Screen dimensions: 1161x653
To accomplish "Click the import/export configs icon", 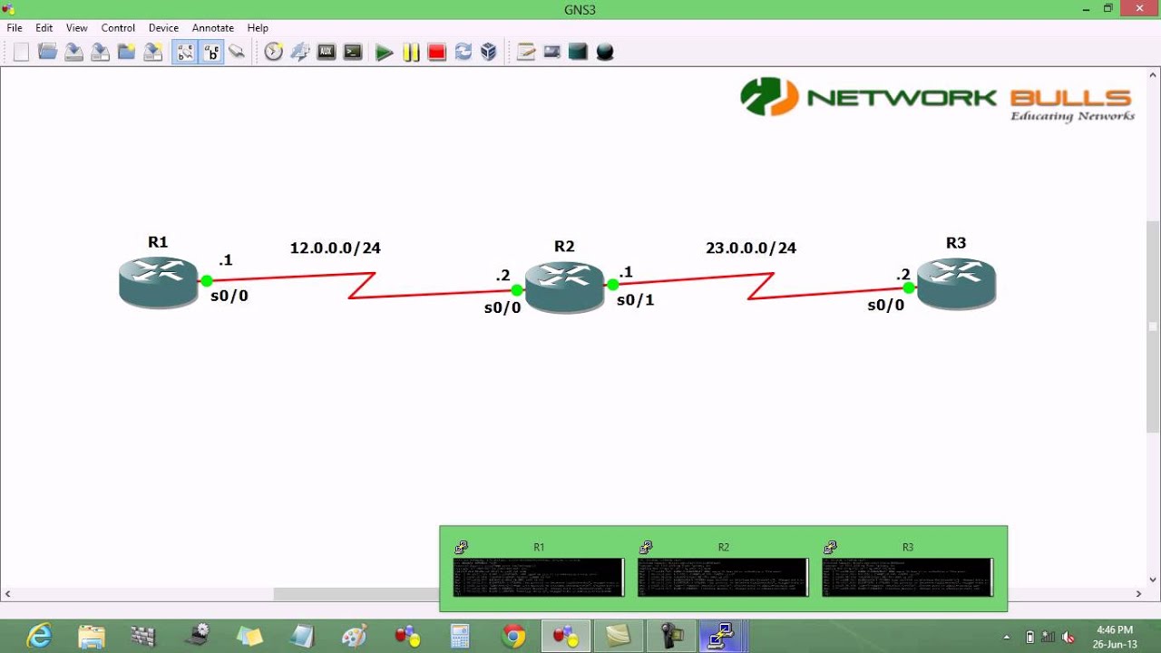I will (300, 52).
